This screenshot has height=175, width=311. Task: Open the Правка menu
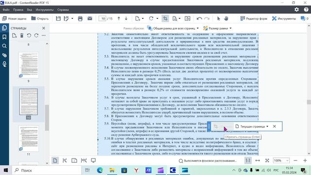pyautogui.click(x=18, y=10)
